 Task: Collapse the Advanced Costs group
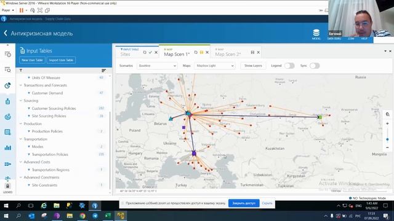[x=21, y=162]
